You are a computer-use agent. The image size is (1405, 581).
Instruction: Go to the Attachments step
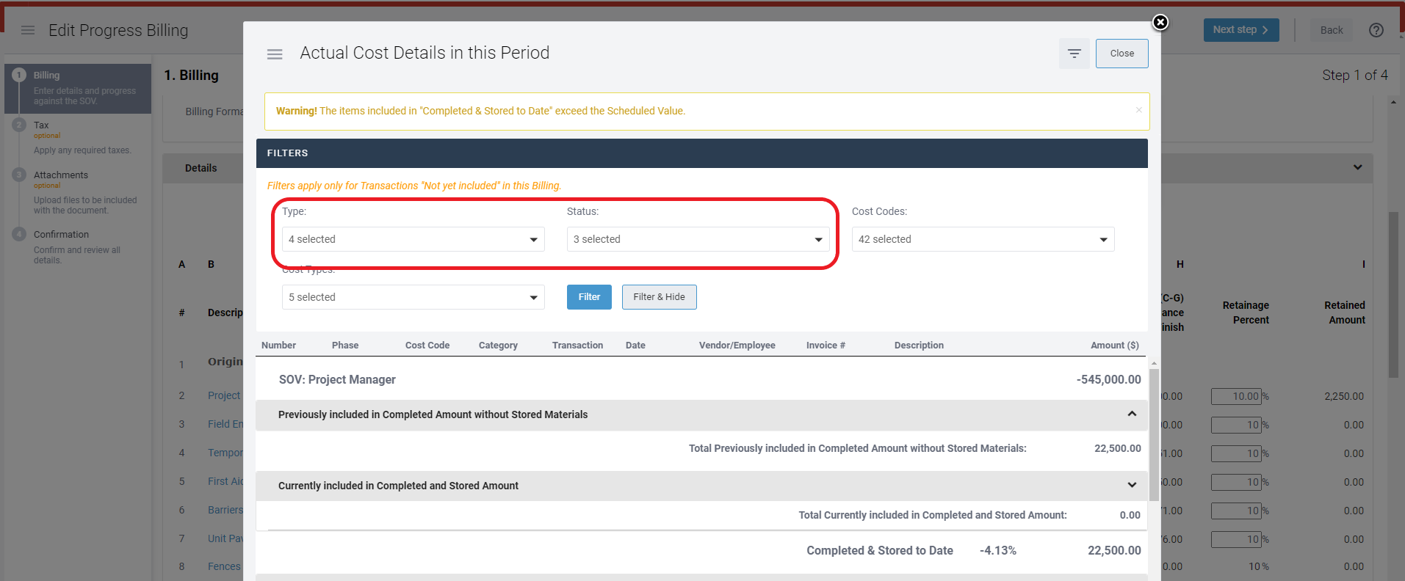pyautogui.click(x=61, y=175)
